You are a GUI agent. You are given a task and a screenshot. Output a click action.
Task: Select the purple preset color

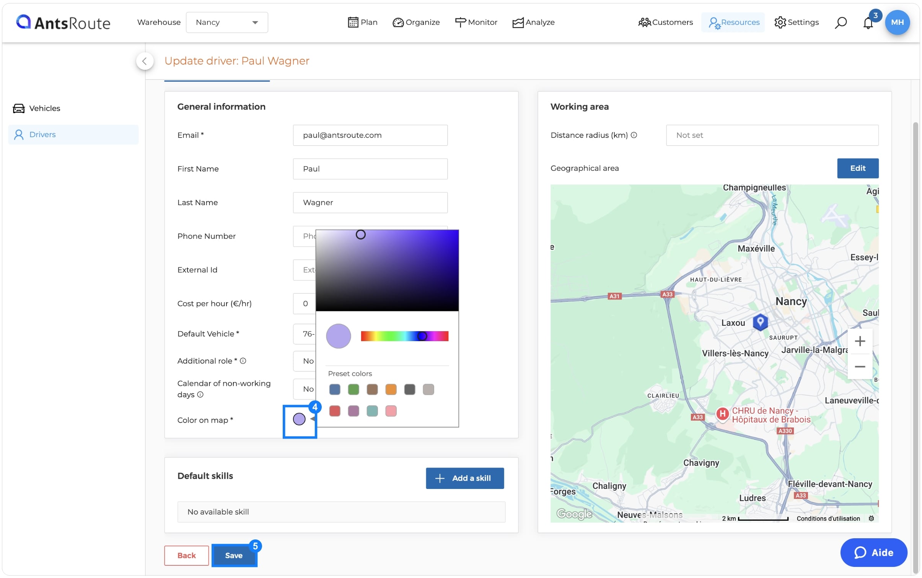click(x=353, y=411)
